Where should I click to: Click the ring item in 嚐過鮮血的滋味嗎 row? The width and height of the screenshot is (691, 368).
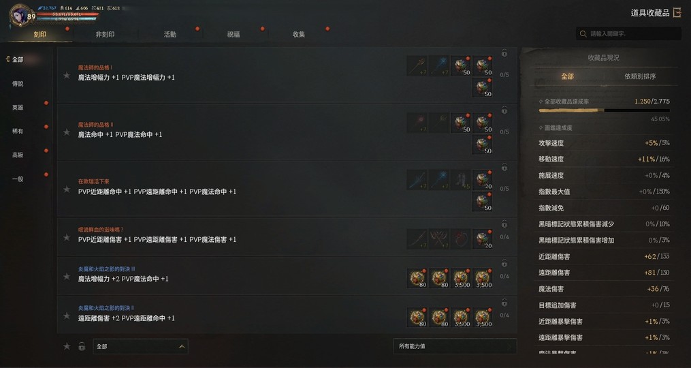pyautogui.click(x=461, y=239)
